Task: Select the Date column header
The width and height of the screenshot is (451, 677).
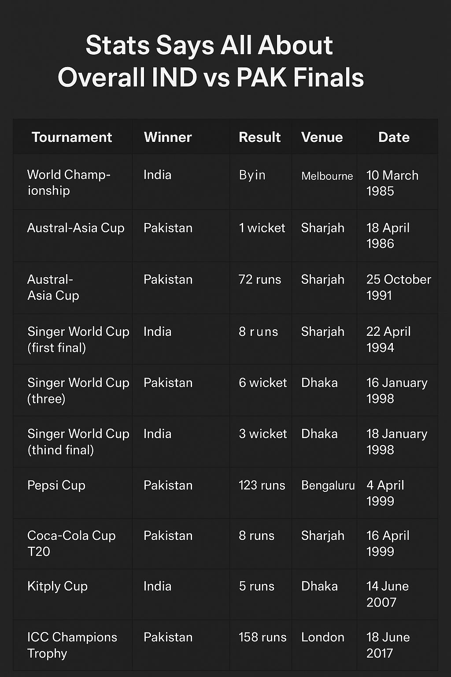Action: point(394,137)
